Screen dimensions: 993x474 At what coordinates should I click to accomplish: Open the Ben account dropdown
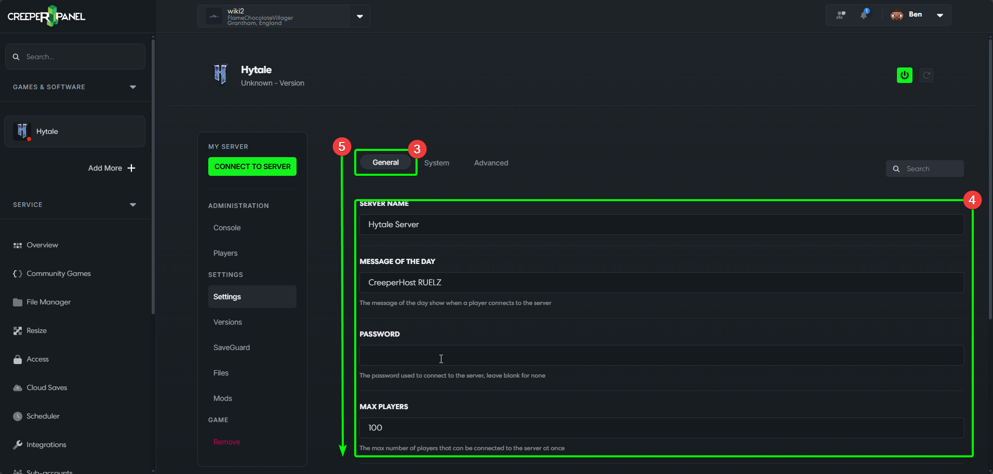coord(940,15)
